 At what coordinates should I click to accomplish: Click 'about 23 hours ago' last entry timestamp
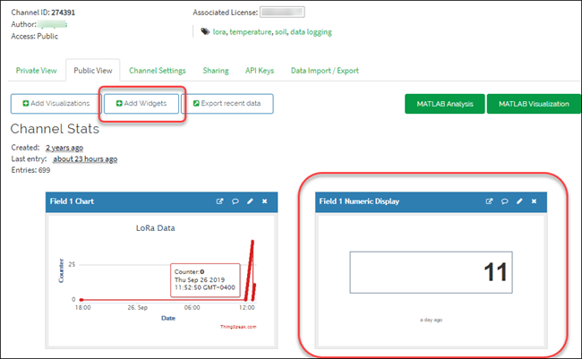85,159
